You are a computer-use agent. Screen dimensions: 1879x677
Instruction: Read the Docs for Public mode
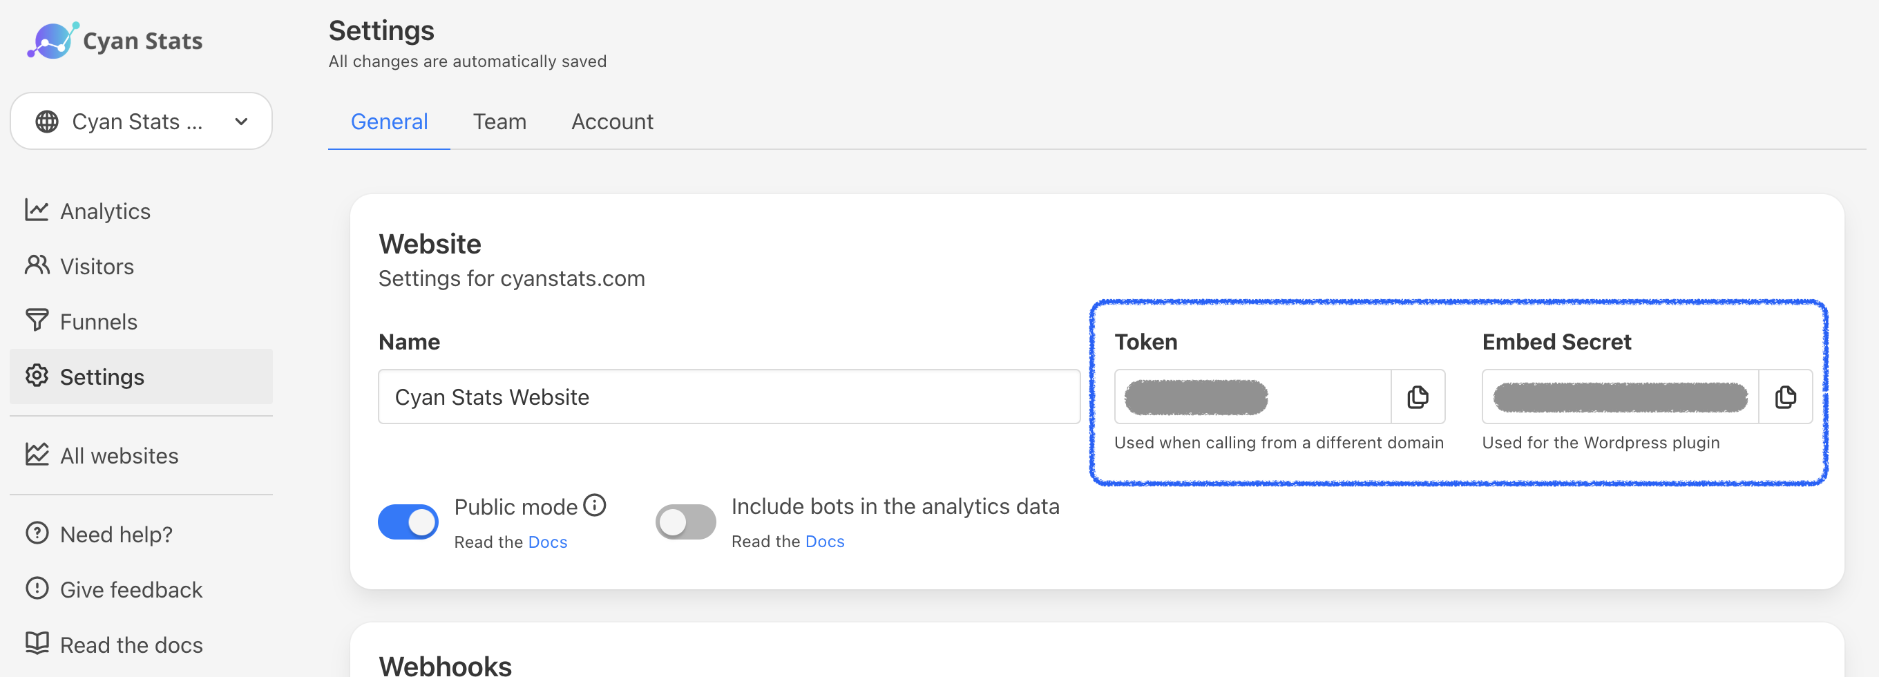(547, 542)
